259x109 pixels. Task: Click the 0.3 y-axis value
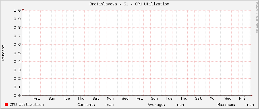(17, 70)
